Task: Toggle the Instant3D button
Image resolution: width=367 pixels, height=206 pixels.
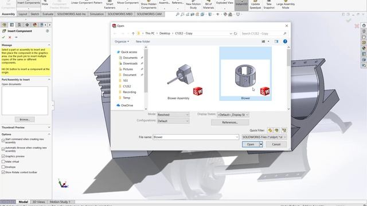Action: point(241,5)
